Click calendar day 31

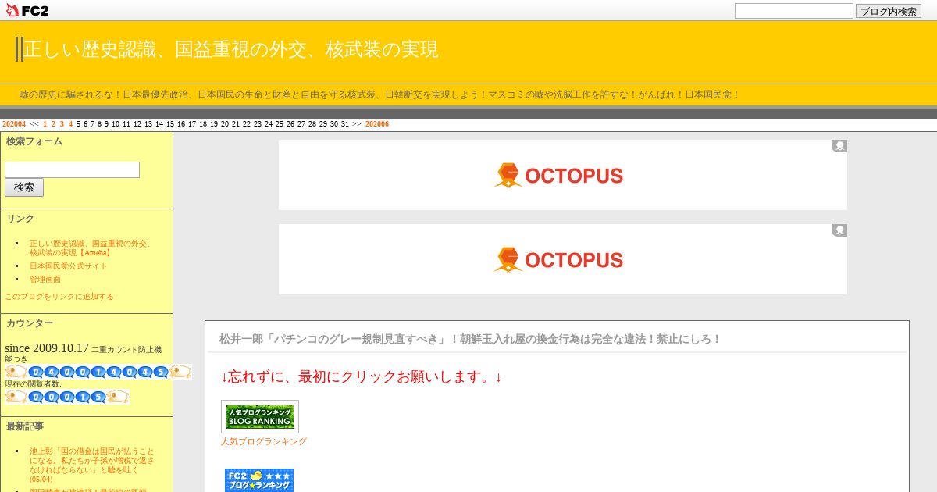coord(345,124)
